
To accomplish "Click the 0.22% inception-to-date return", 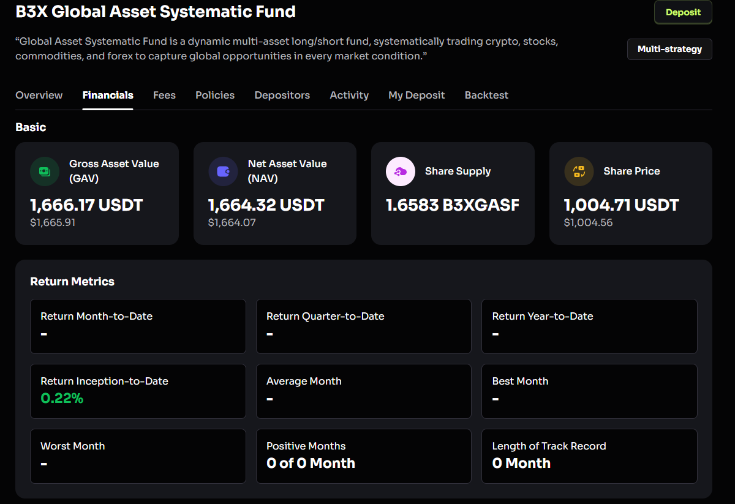I will [62, 398].
